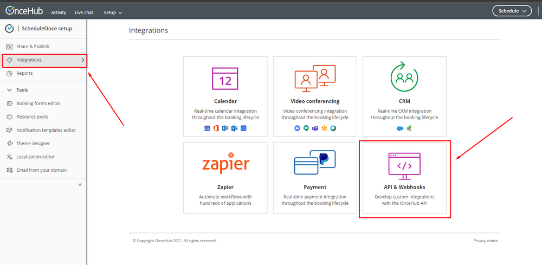Click the Booking forms editor icon
Viewport: 542px width, 265px height.
[9, 104]
